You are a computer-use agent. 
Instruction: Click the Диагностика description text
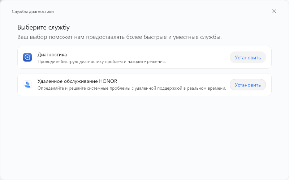[102, 62]
